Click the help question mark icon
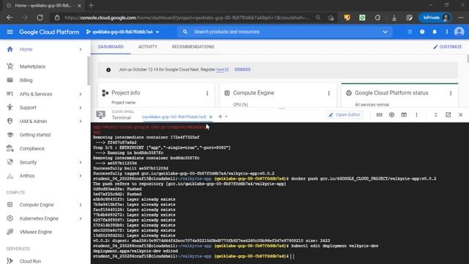This screenshot has height=264, width=469. coord(422,32)
